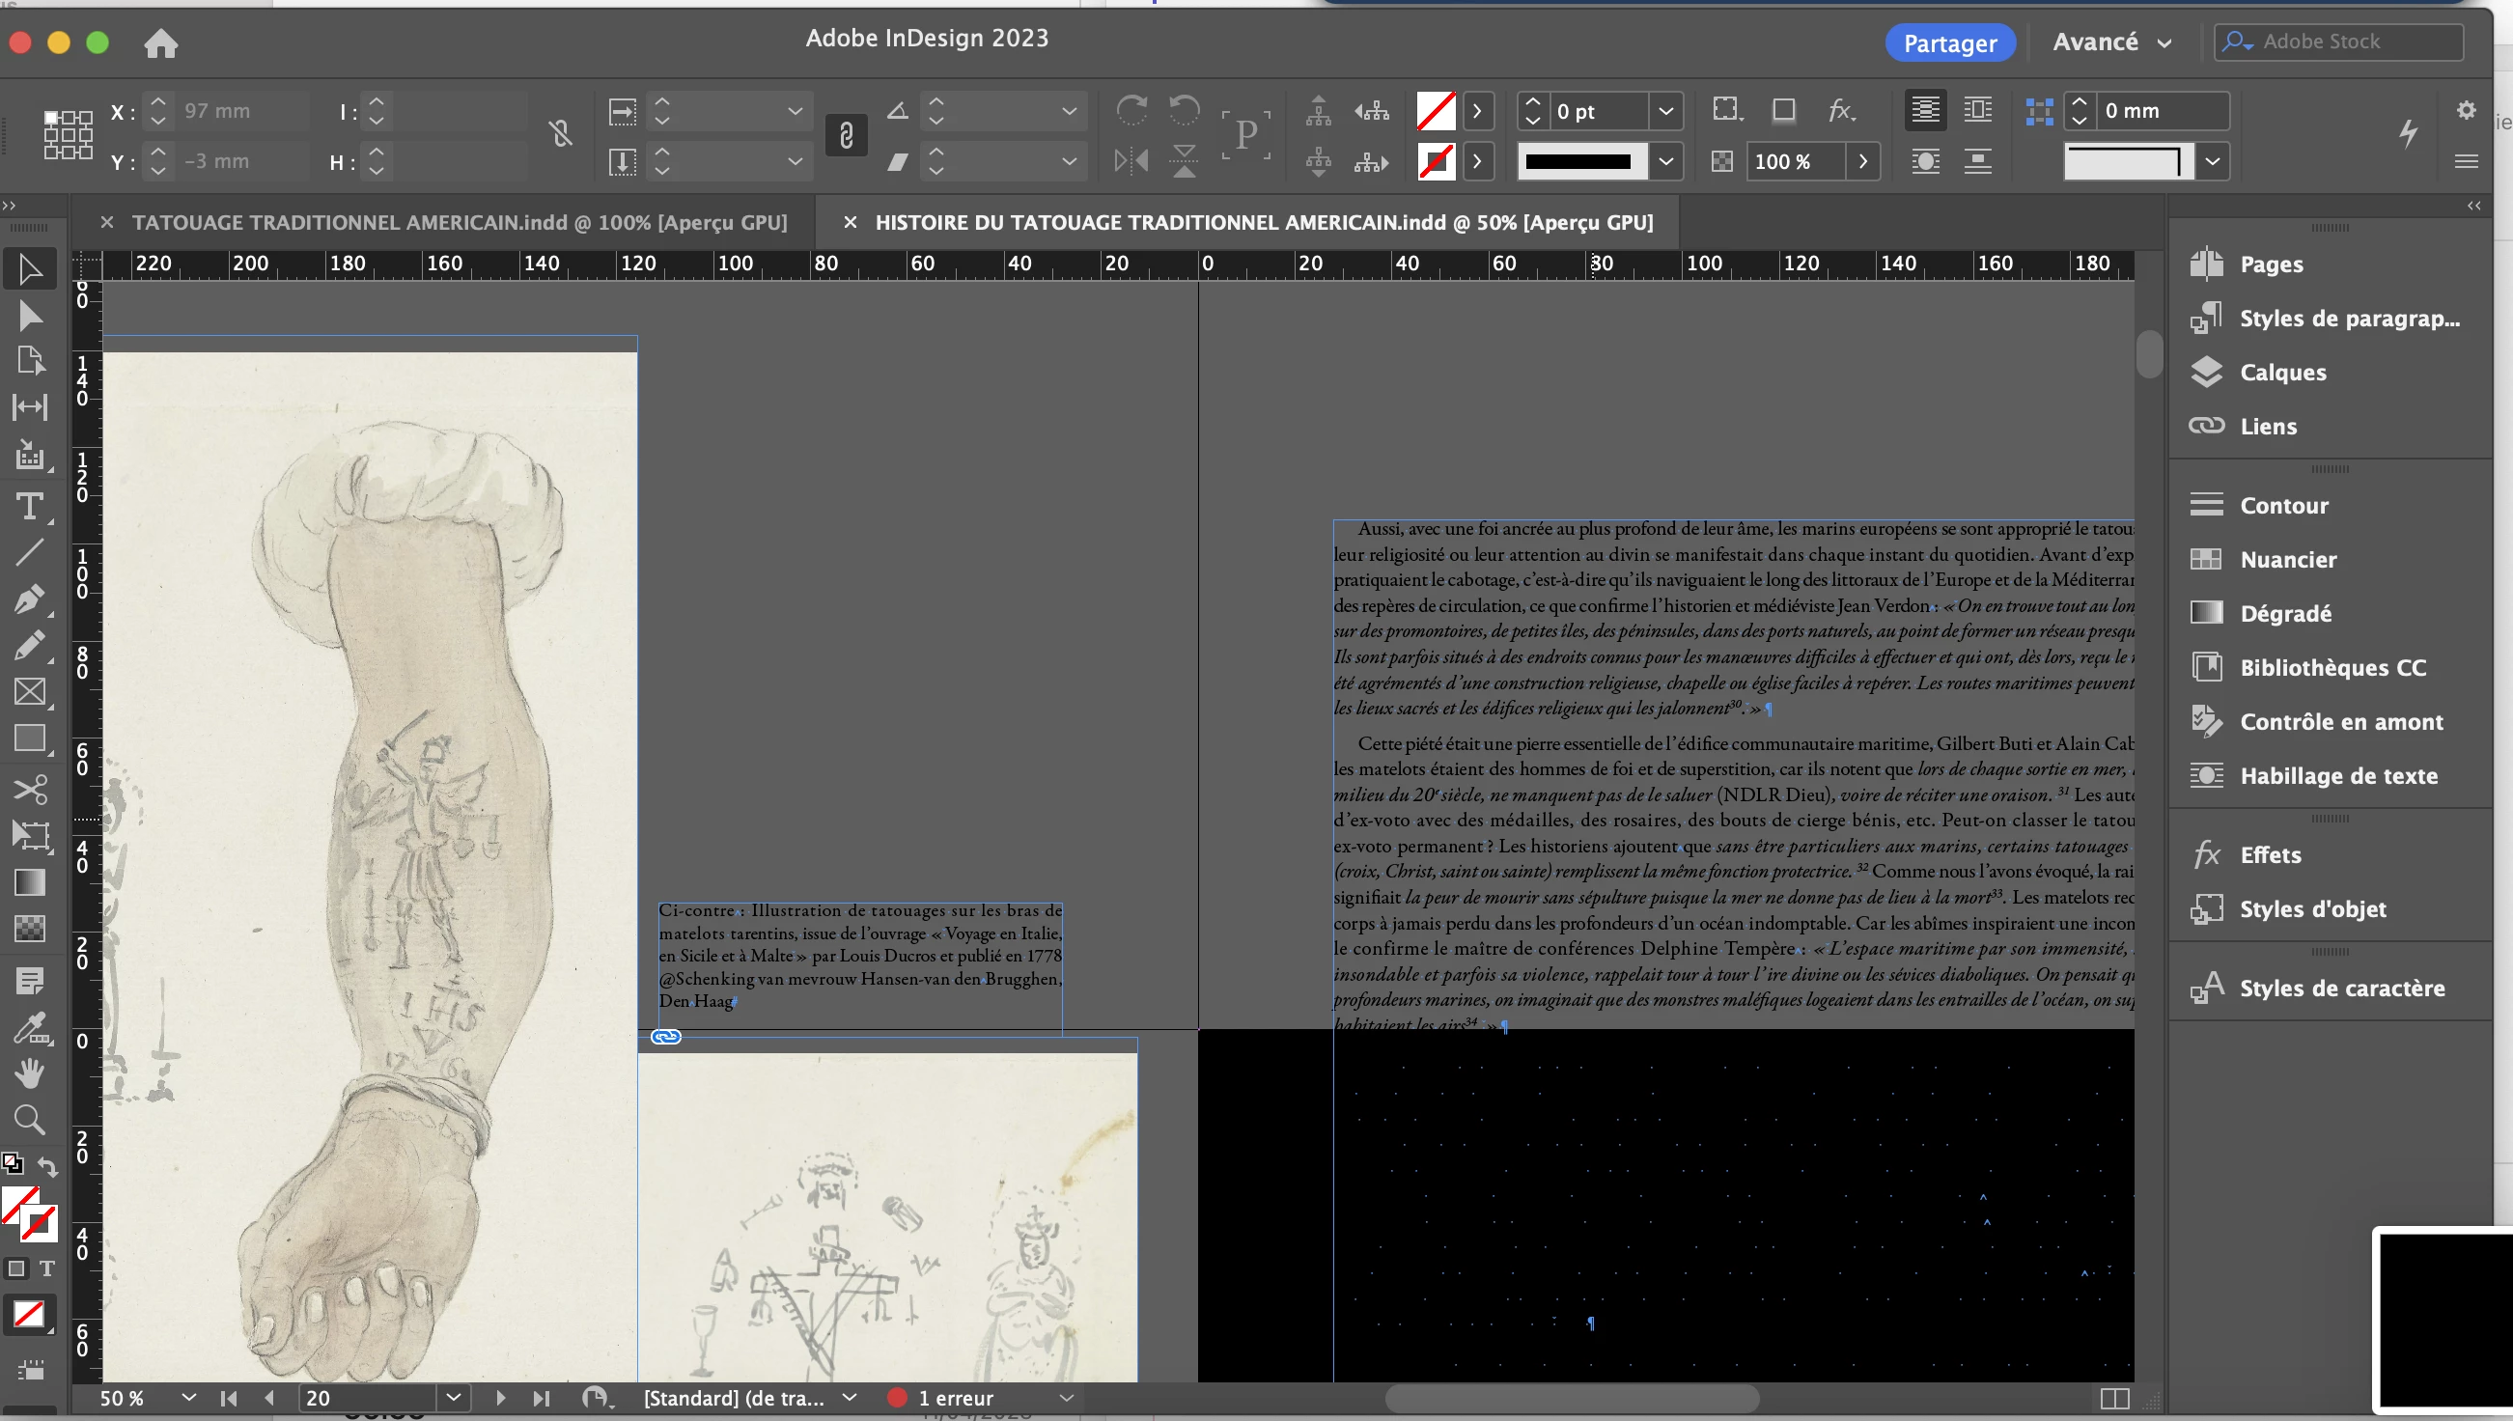Open stroke weight 0 pt dropdown
Image resolution: width=2513 pixels, height=1421 pixels.
coord(1666,111)
